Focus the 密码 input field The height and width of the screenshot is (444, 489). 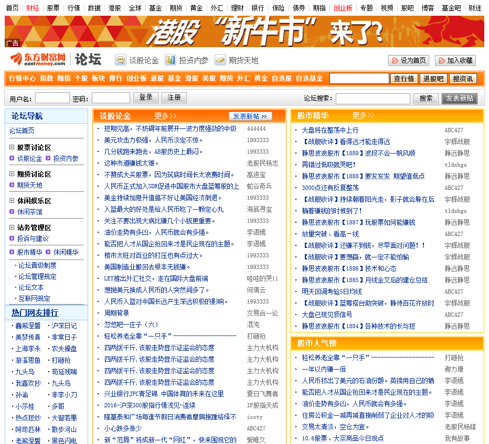tap(111, 98)
